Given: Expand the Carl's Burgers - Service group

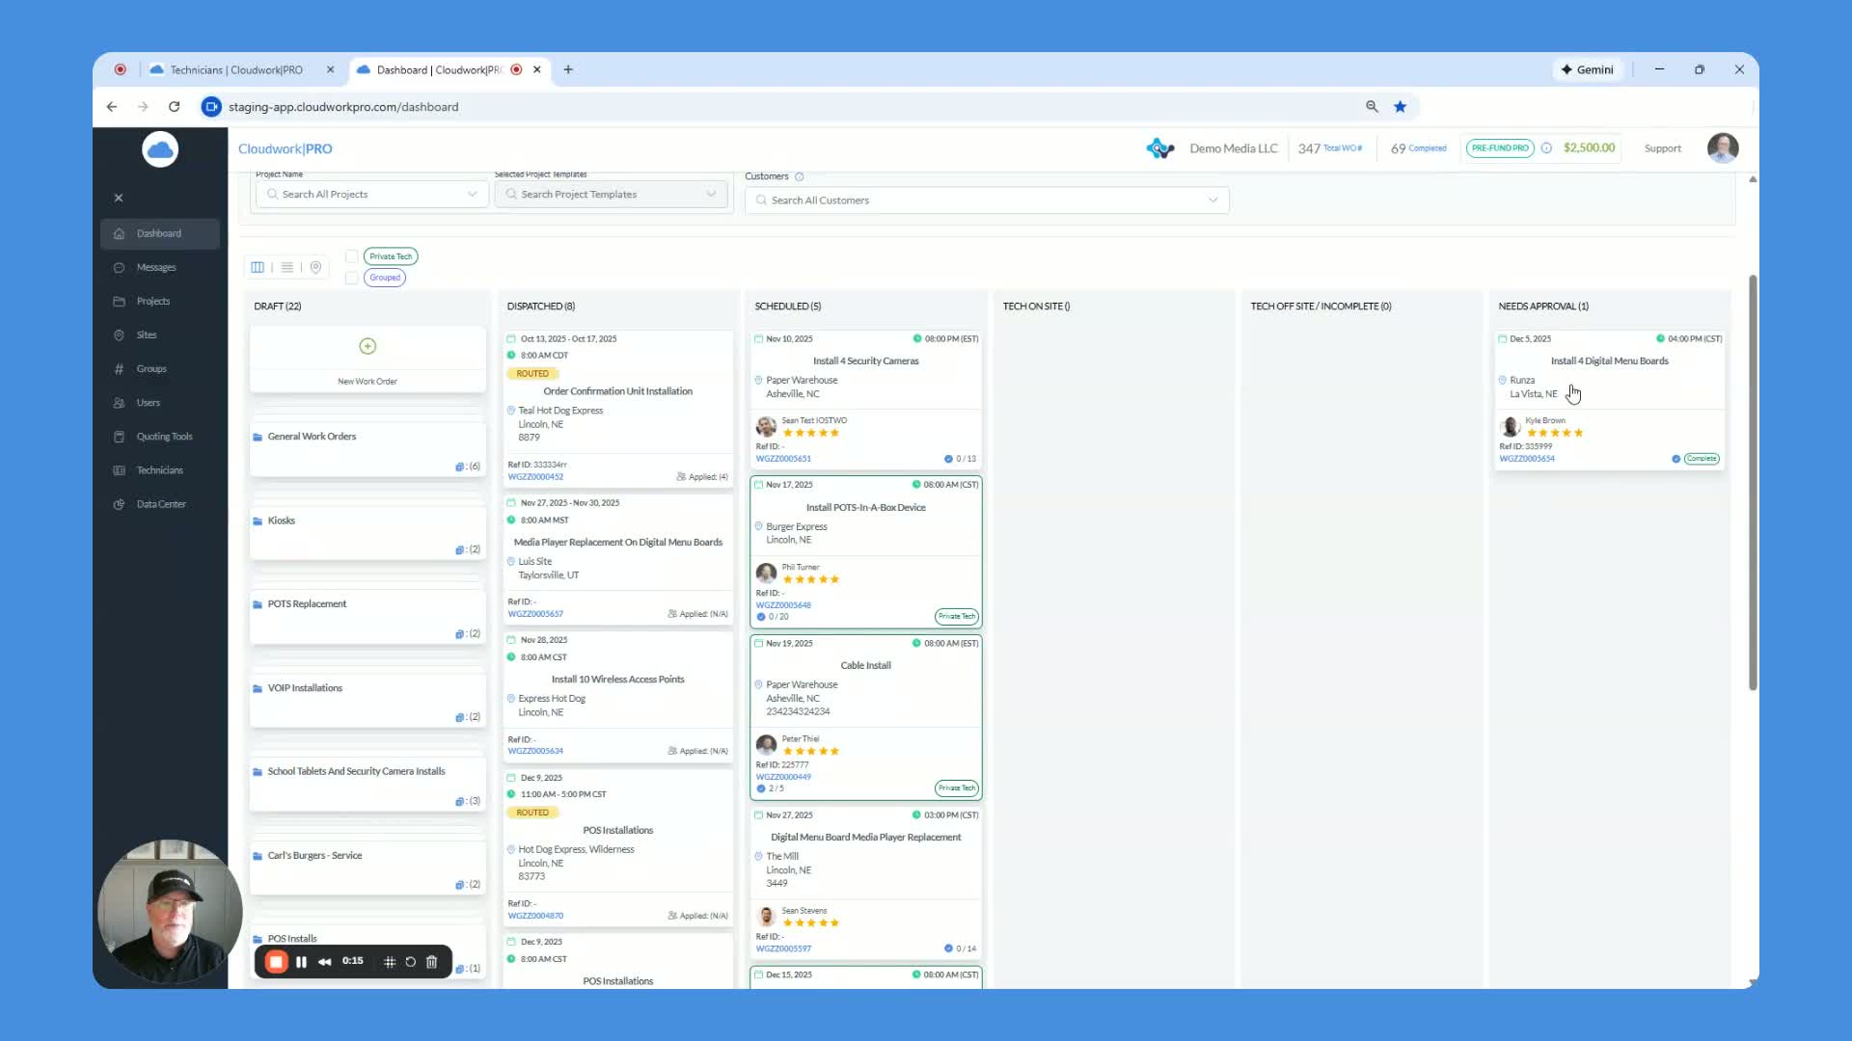Looking at the screenshot, I should (x=368, y=867).
